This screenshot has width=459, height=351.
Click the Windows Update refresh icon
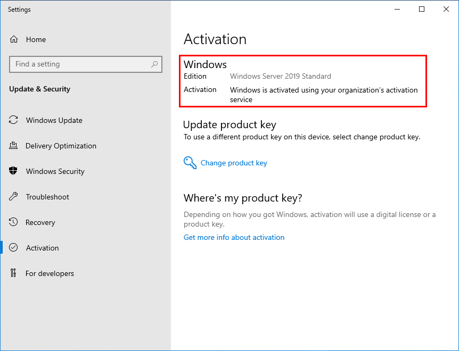tap(13, 120)
